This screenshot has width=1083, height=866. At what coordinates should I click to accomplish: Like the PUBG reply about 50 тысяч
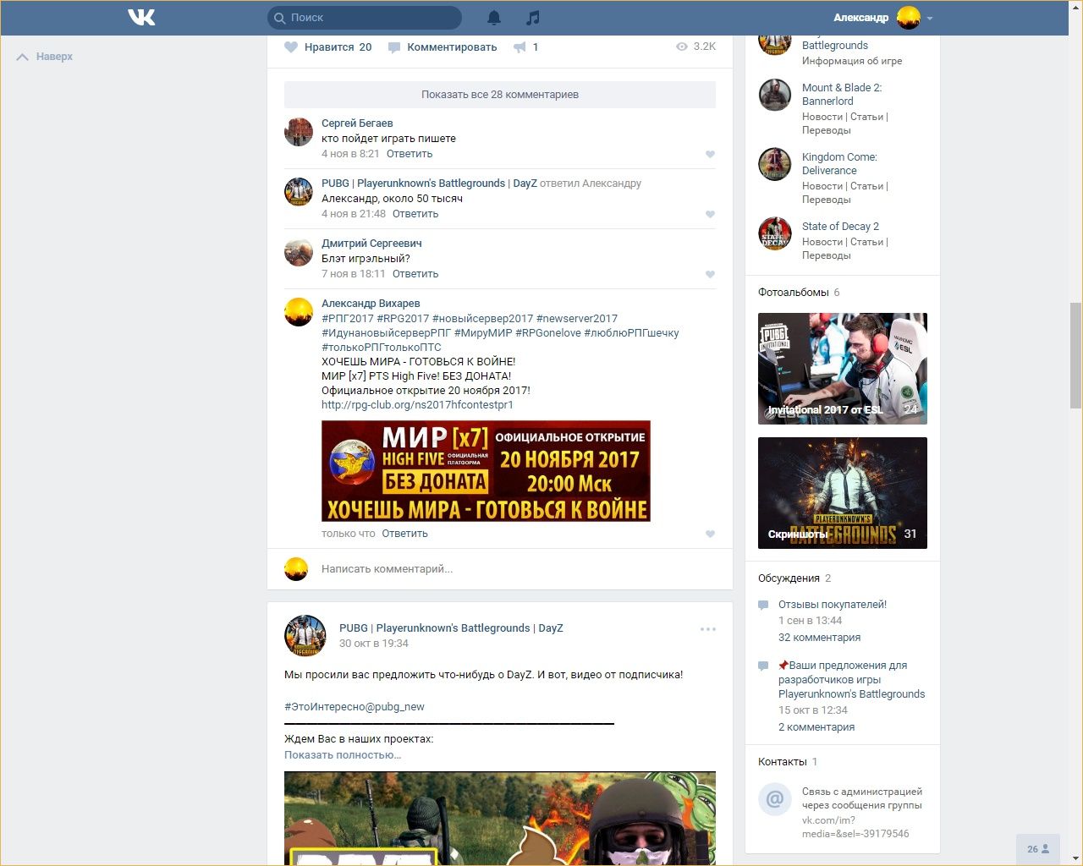coord(710,214)
